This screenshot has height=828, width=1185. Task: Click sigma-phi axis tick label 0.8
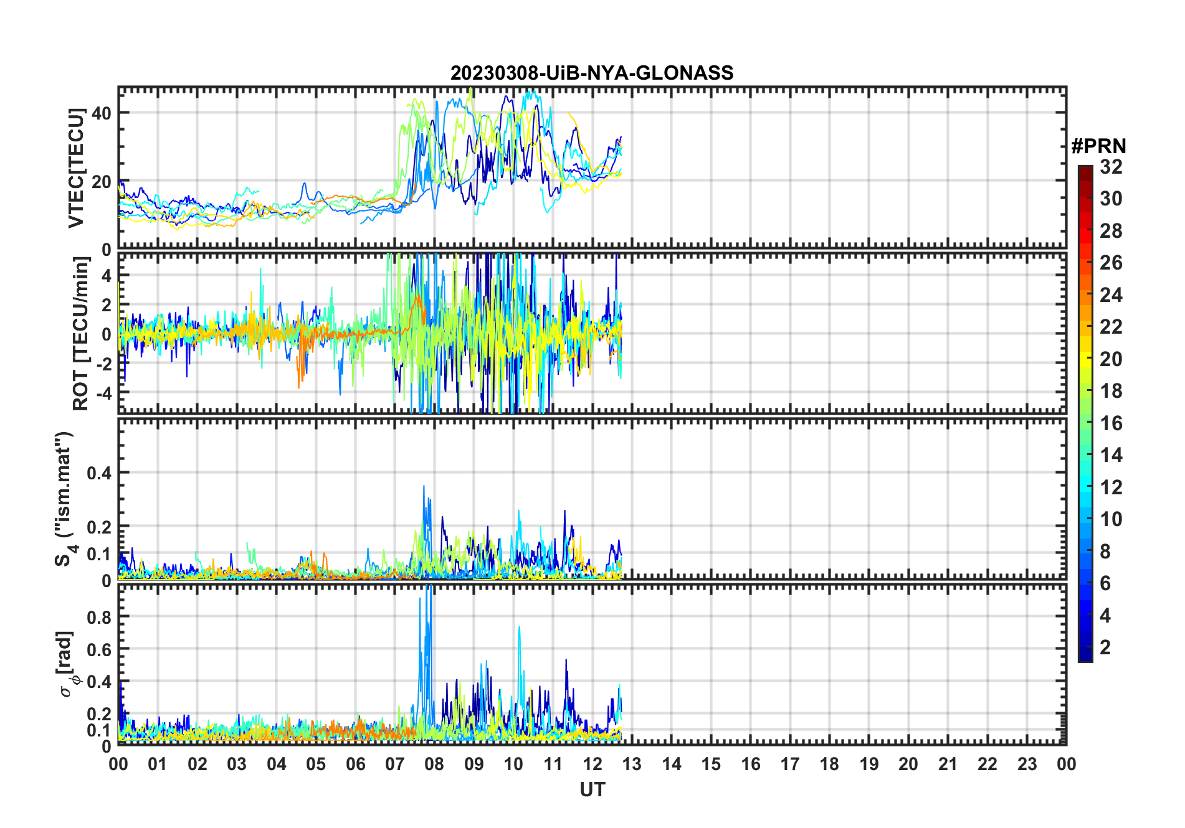point(100,617)
